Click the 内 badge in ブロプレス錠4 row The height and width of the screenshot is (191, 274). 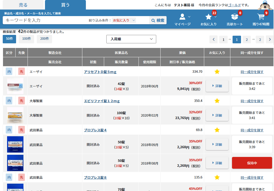(x=9, y=130)
